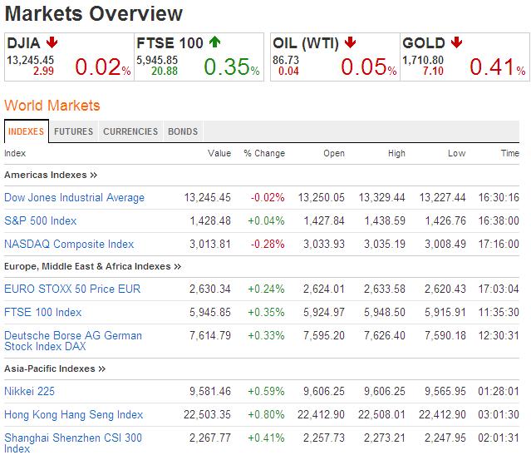Click the World Markets heading
Image resolution: width=531 pixels, height=460 pixels.
tap(52, 106)
